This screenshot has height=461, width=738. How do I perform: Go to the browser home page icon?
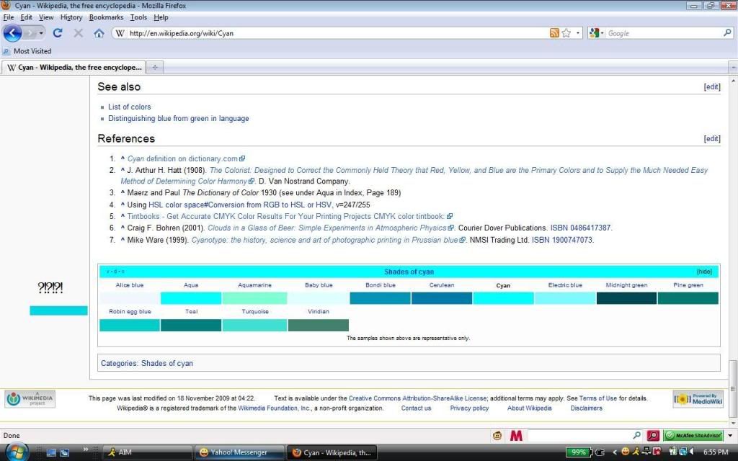coord(99,33)
